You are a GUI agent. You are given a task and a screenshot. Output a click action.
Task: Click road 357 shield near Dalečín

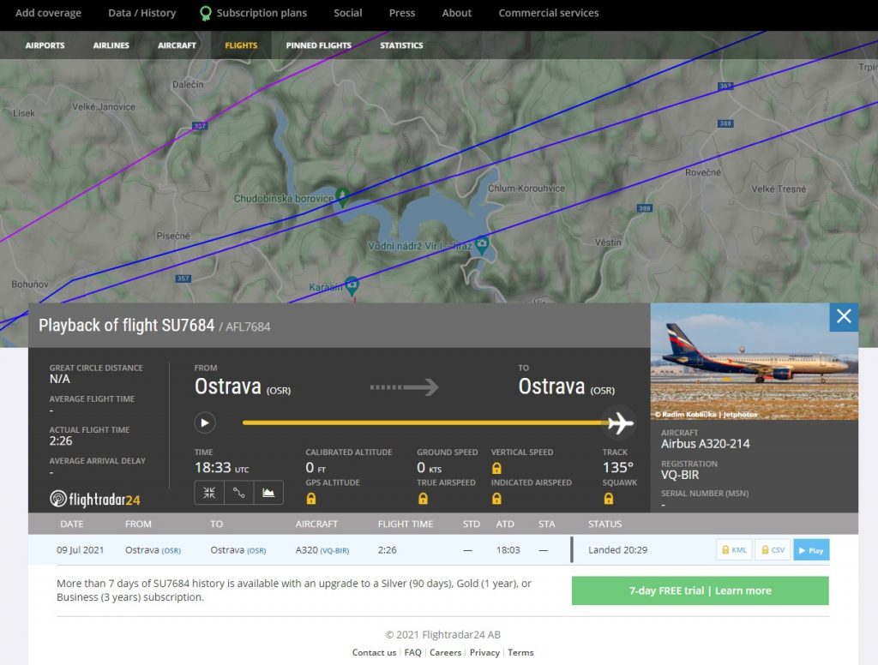(x=199, y=126)
